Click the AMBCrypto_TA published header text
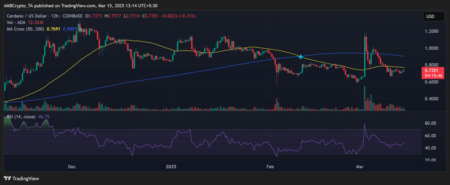Image resolution: width=450 pixels, height=185 pixels. coord(81,6)
